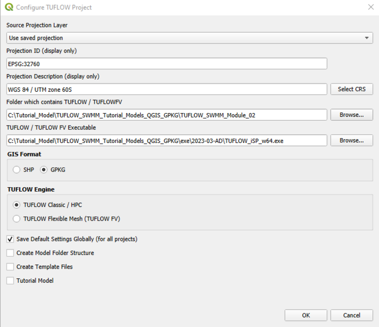379x327 pixels.
Task: Click Cancel to discard changes
Action: coord(351,316)
